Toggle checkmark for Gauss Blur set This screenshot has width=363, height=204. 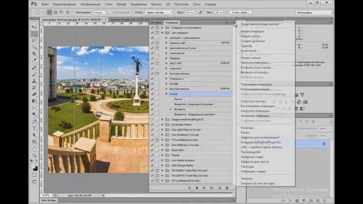152,150
